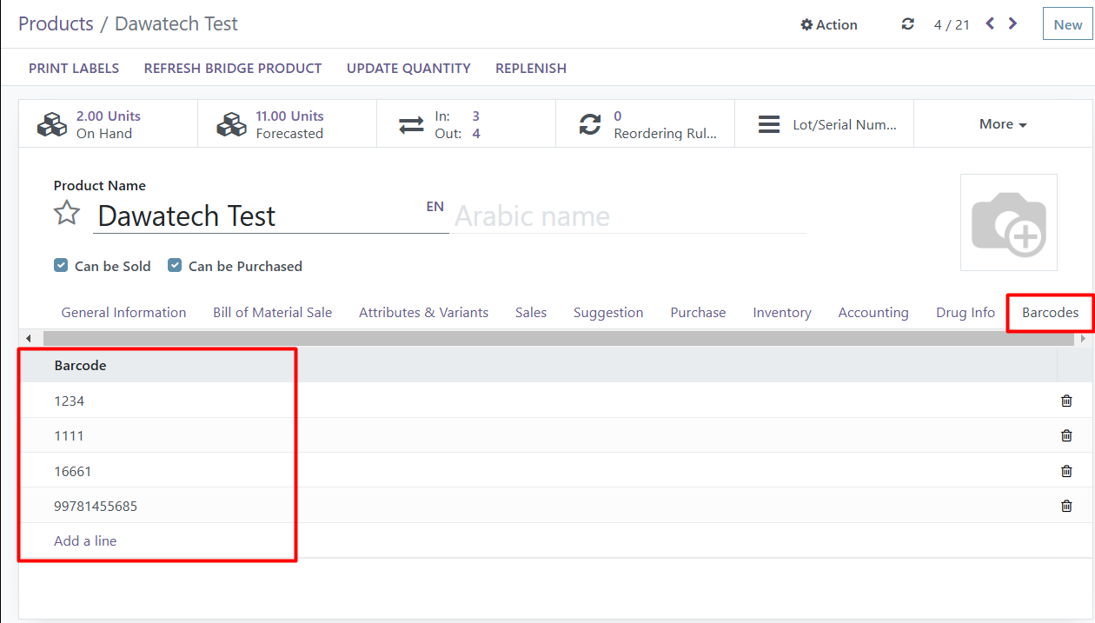The height and width of the screenshot is (623, 1095).
Task: Switch to the Purchase tab
Action: [x=698, y=313]
